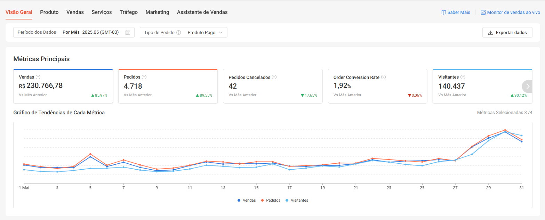Switch to the Tráfego tab
This screenshot has width=545, height=220.
[x=128, y=12]
